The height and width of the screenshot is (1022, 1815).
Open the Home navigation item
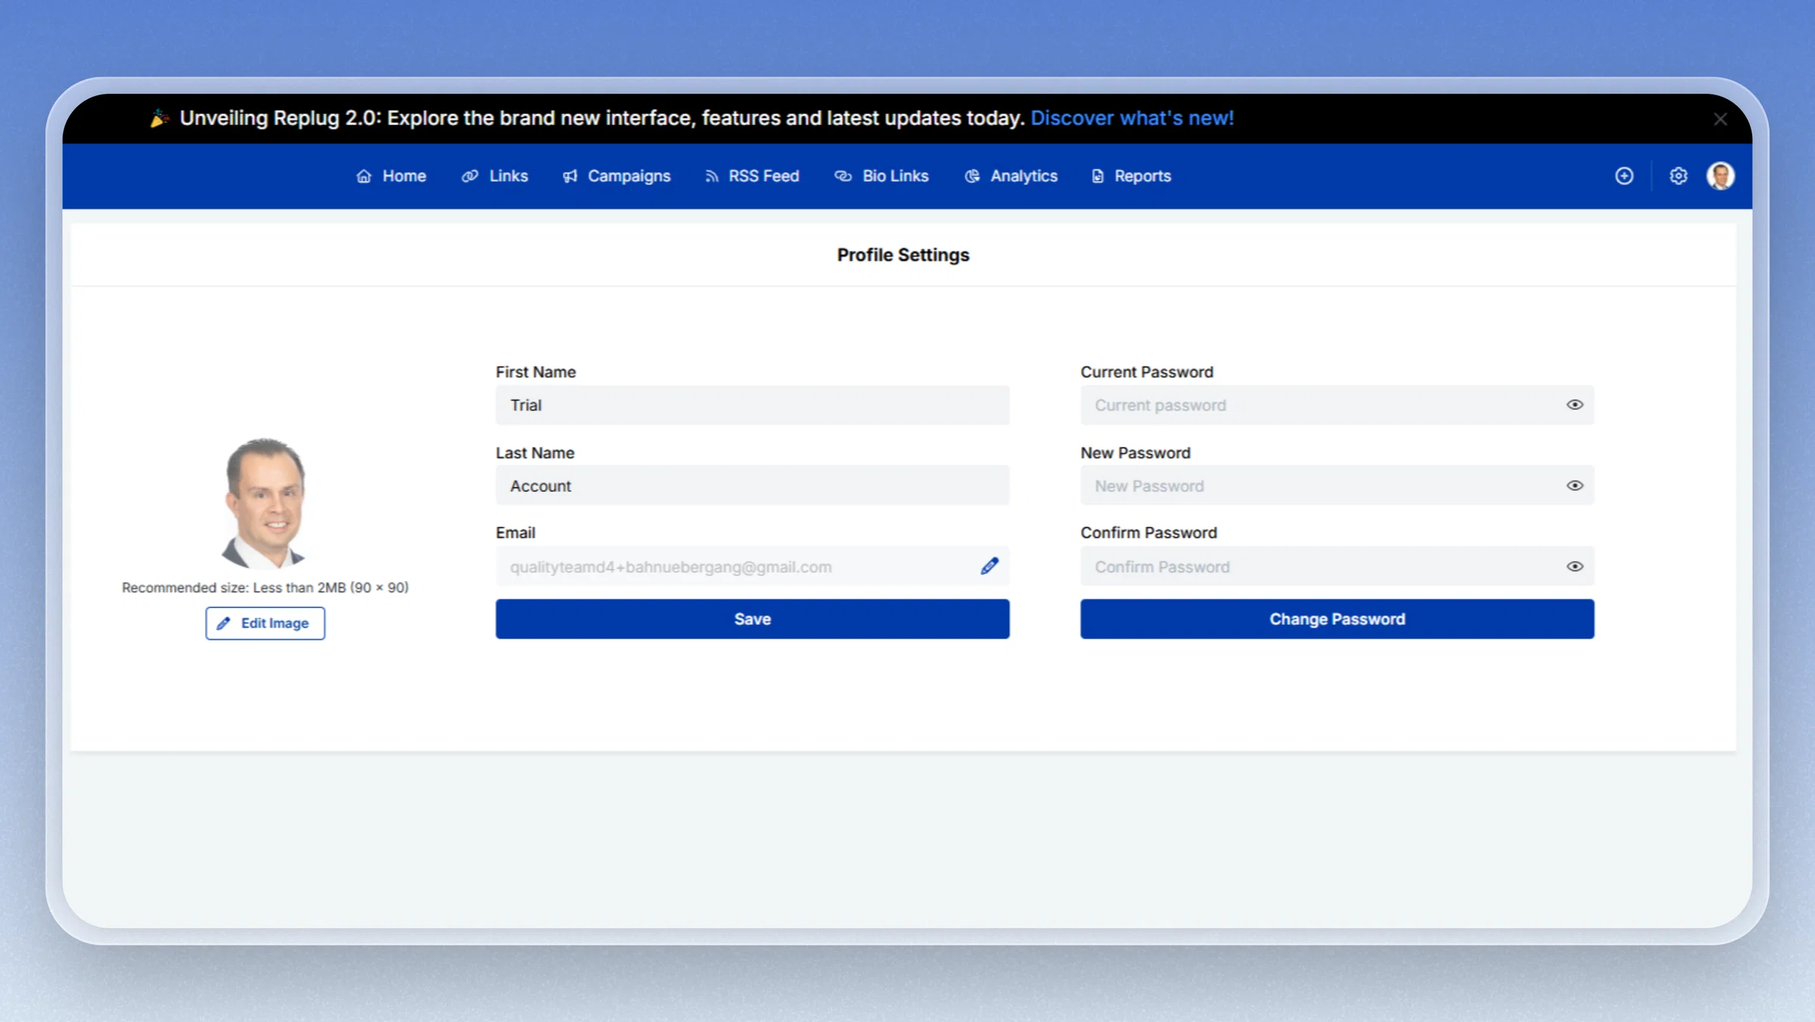(x=391, y=176)
